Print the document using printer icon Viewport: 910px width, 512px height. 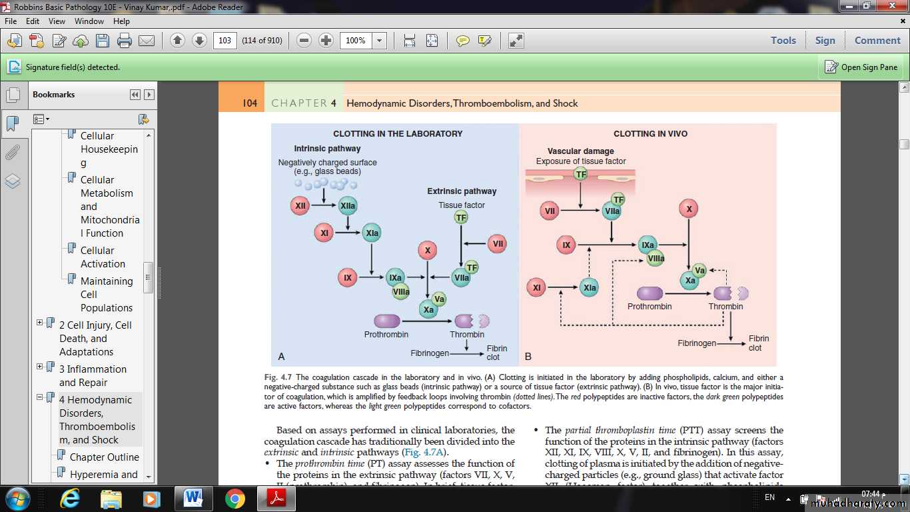(x=124, y=41)
